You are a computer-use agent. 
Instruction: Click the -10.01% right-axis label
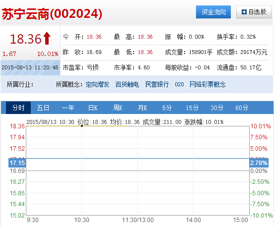pyautogui.click(x=261, y=216)
